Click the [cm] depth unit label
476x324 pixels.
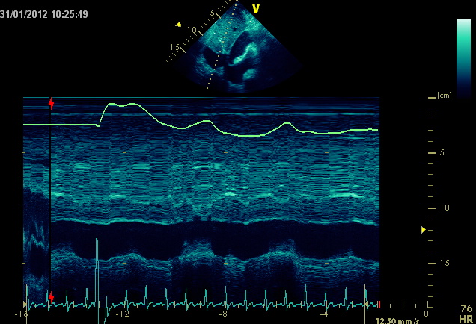[x=445, y=96]
